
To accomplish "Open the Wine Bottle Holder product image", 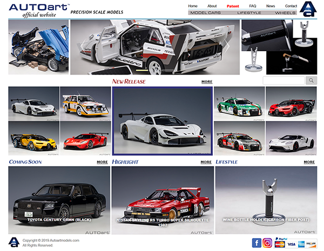I will 266,202.
